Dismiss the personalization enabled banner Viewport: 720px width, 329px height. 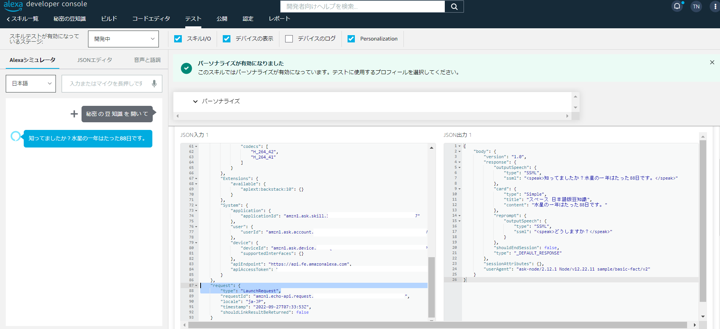(712, 62)
